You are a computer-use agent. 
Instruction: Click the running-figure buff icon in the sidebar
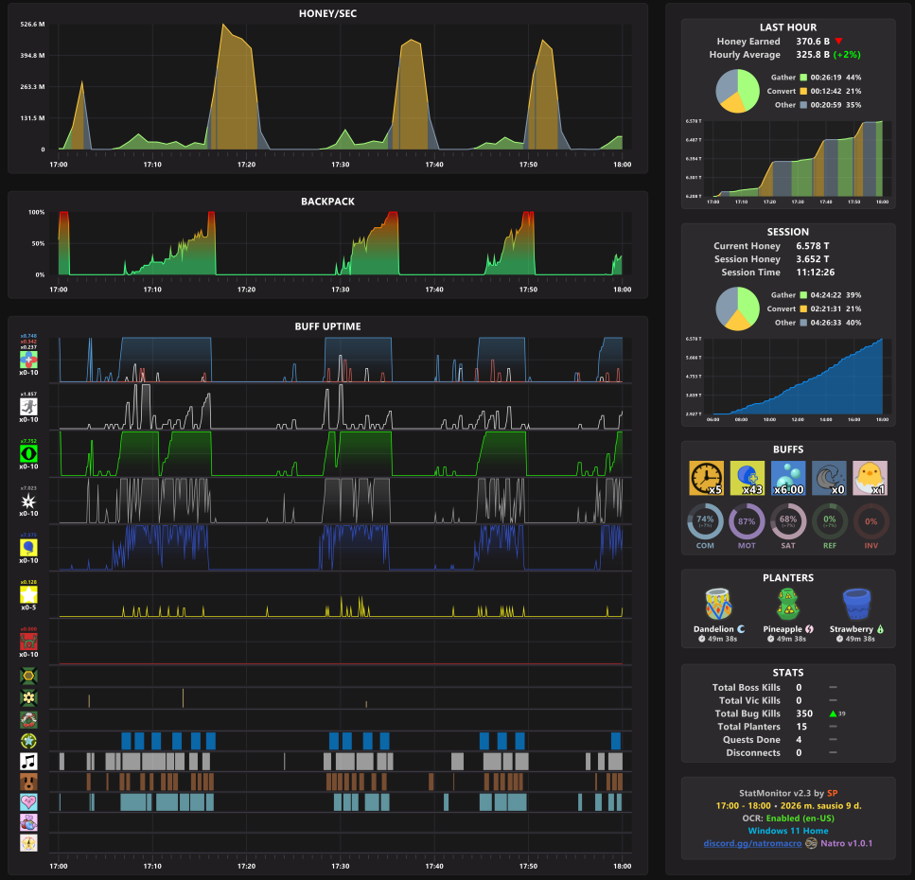point(28,407)
